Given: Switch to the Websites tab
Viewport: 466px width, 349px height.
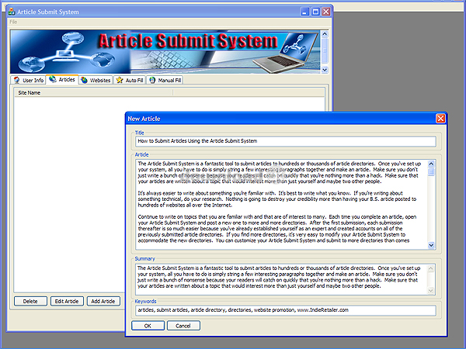Looking at the screenshot, I should 96,80.
